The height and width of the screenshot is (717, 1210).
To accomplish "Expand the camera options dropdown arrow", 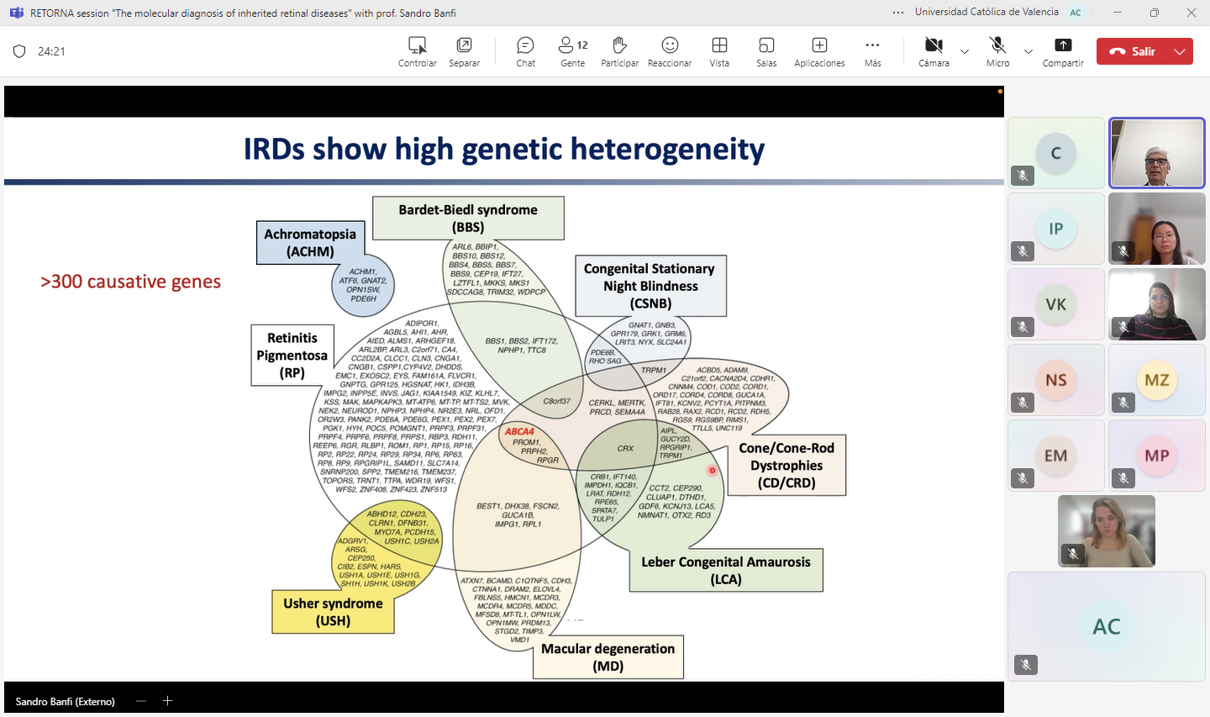I will 965,51.
